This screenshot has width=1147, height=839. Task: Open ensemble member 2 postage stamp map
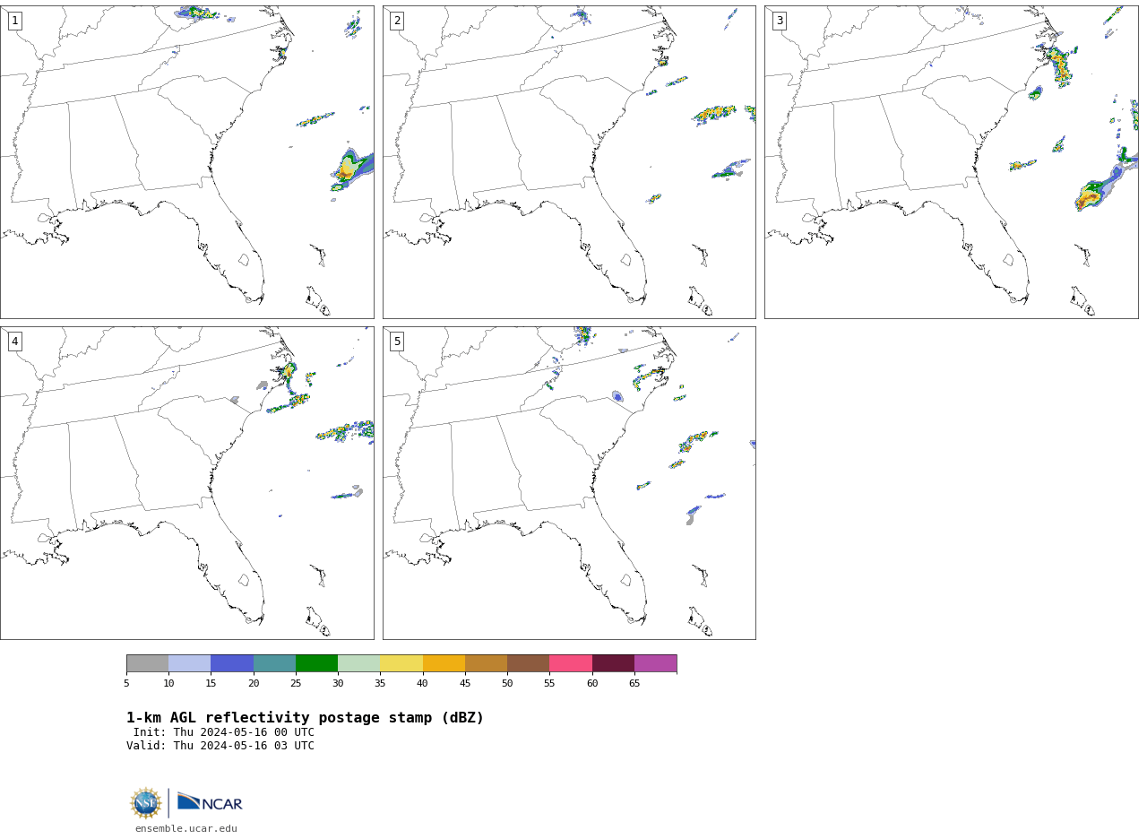pos(569,162)
